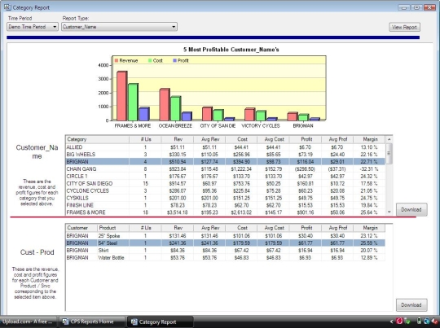Click the Category Report taskbar button
This screenshot has width=440, height=328.
[161, 321]
